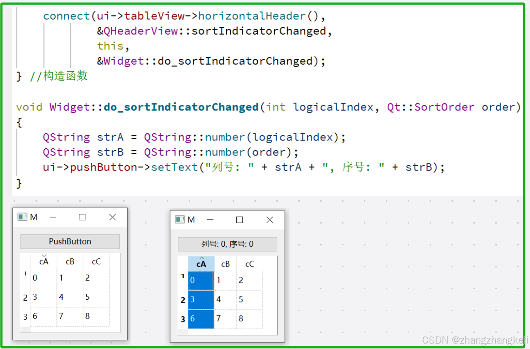Maximize the right window
Screen dimensions: 530x349
(x=239, y=220)
